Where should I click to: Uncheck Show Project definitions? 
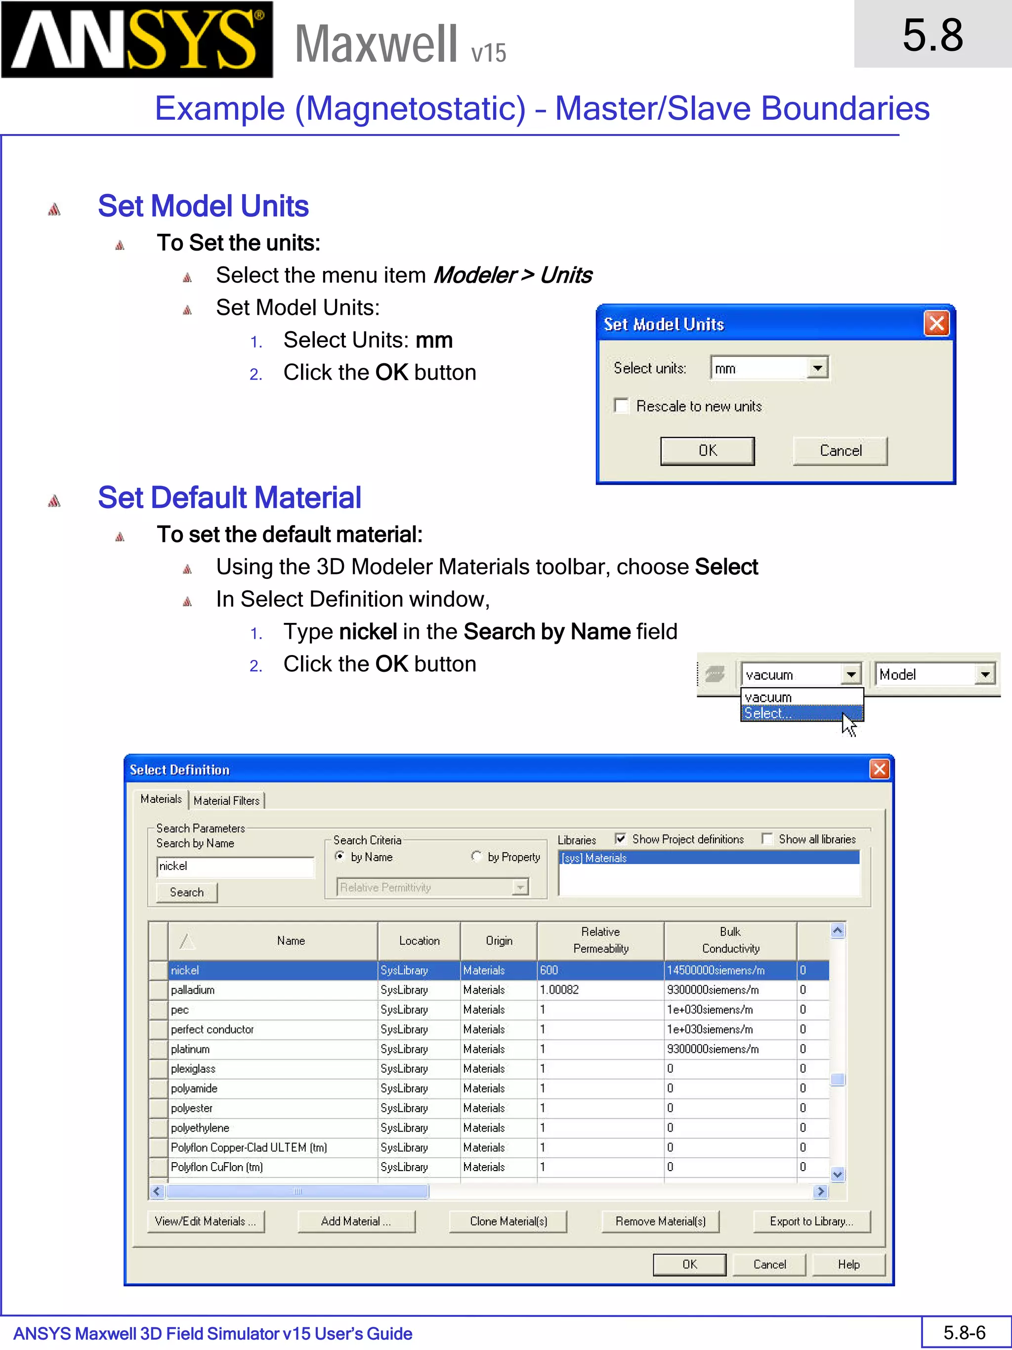point(620,838)
